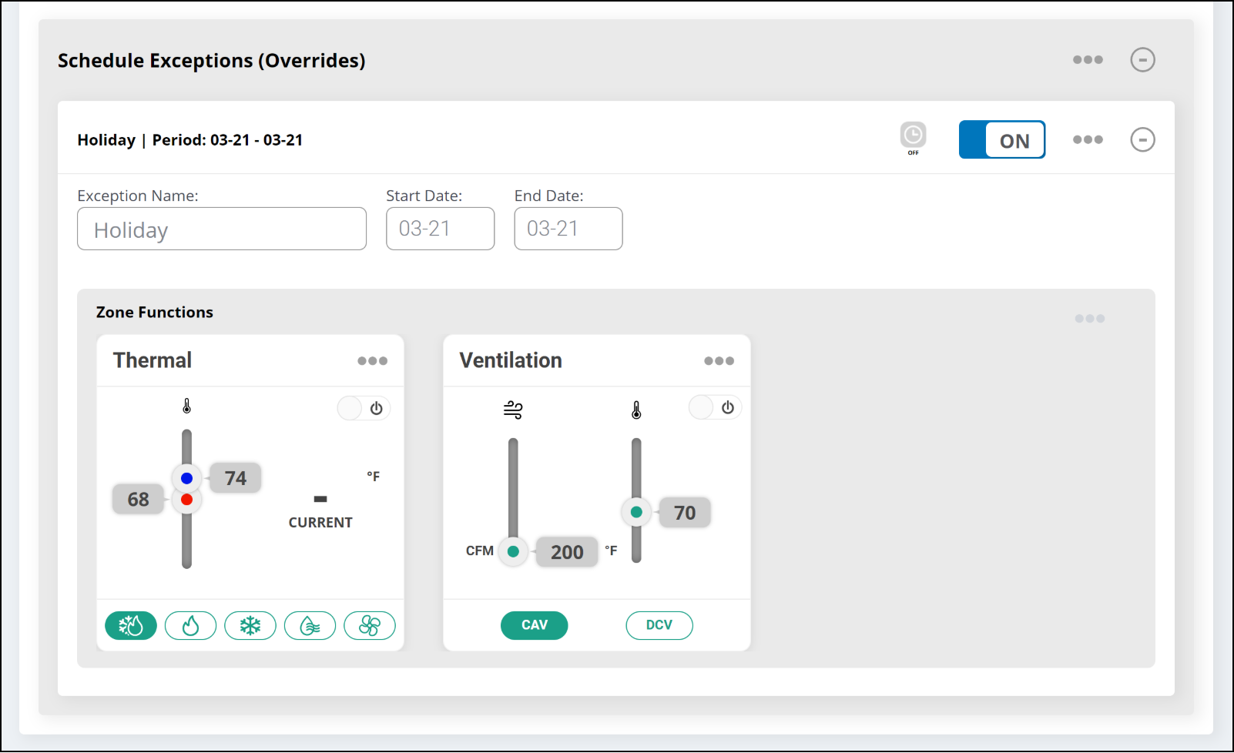Collapse the Schedule Exceptions section
This screenshot has width=1234, height=753.
(x=1142, y=60)
